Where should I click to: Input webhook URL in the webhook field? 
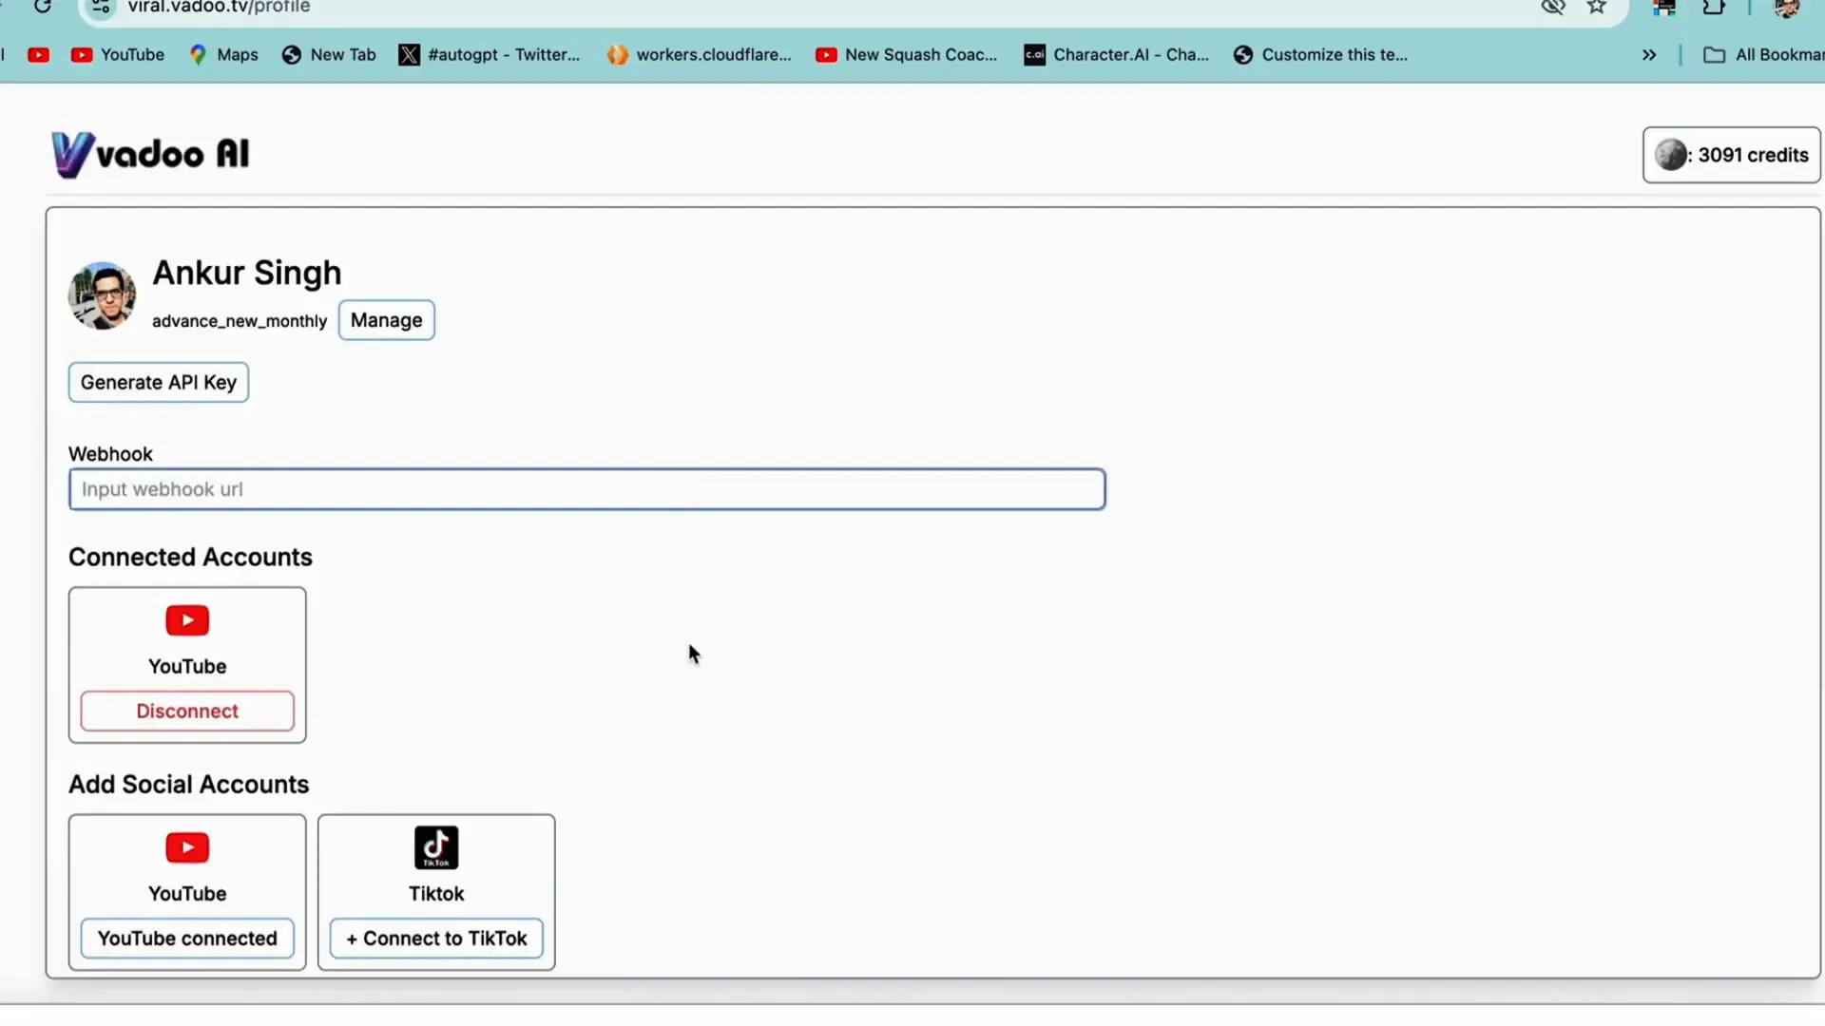click(x=586, y=488)
